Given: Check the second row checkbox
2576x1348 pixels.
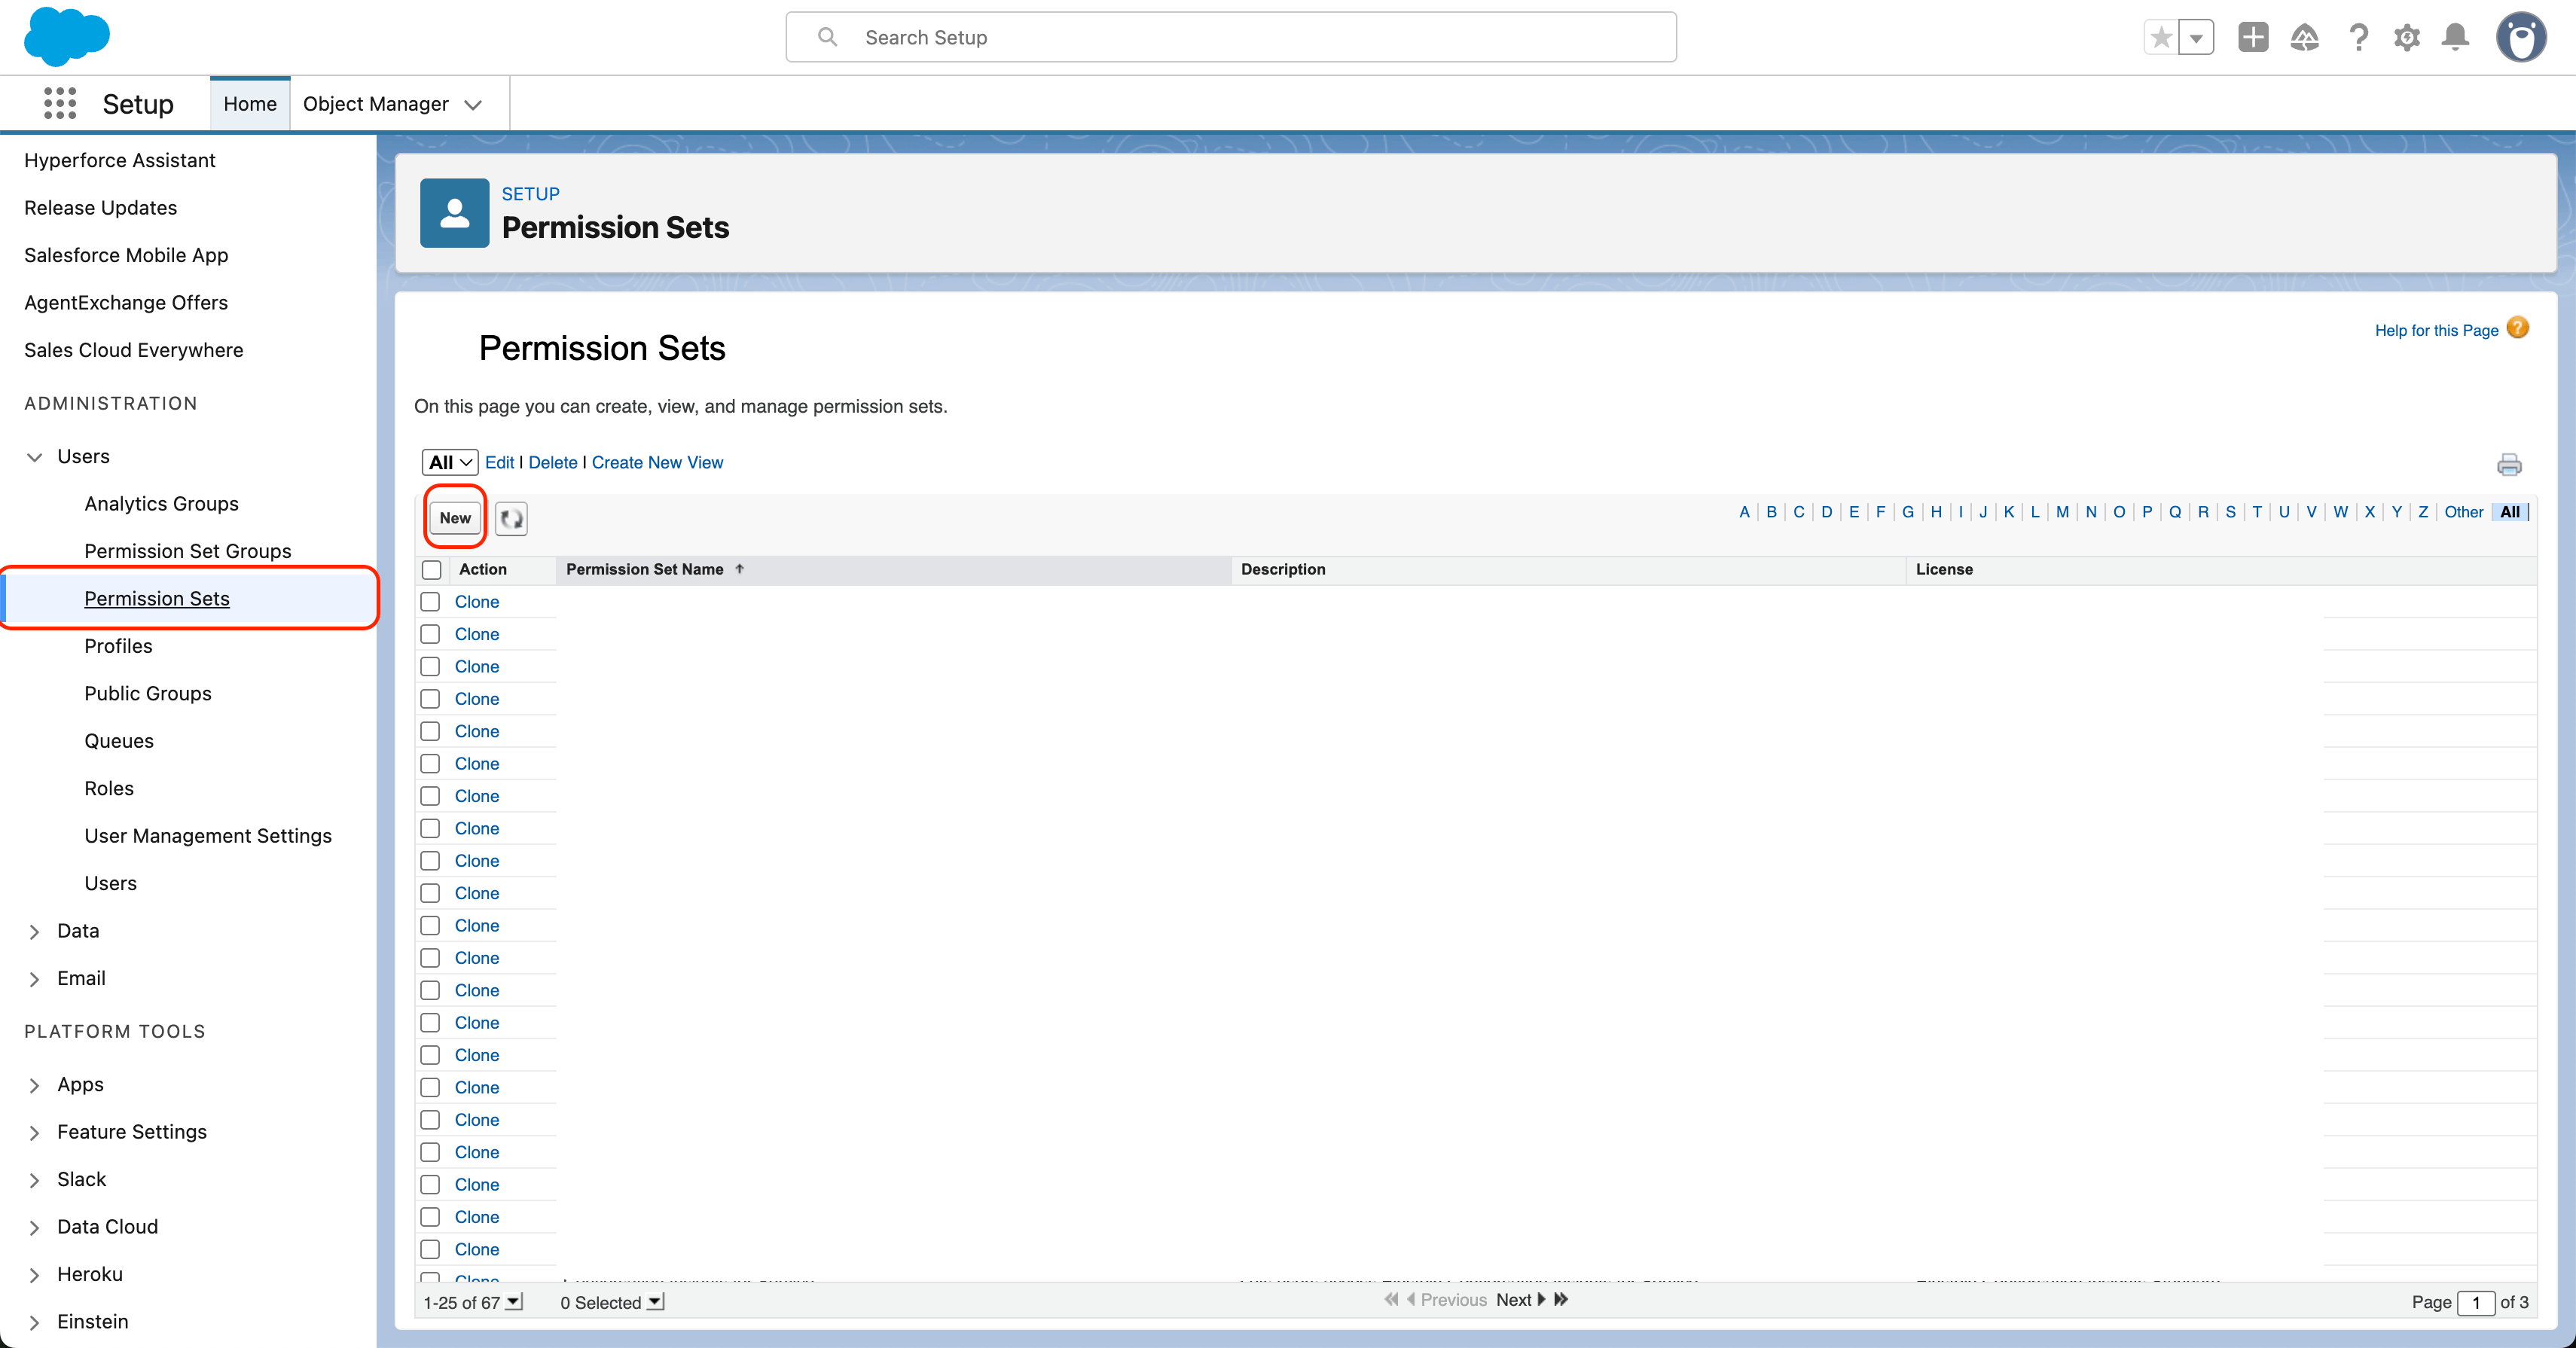Looking at the screenshot, I should click(x=430, y=634).
